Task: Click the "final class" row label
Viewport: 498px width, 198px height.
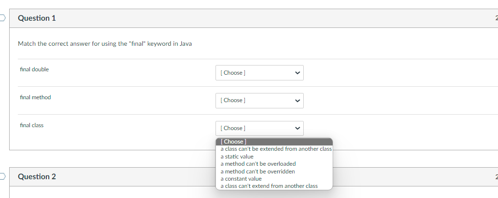Action: pyautogui.click(x=32, y=125)
